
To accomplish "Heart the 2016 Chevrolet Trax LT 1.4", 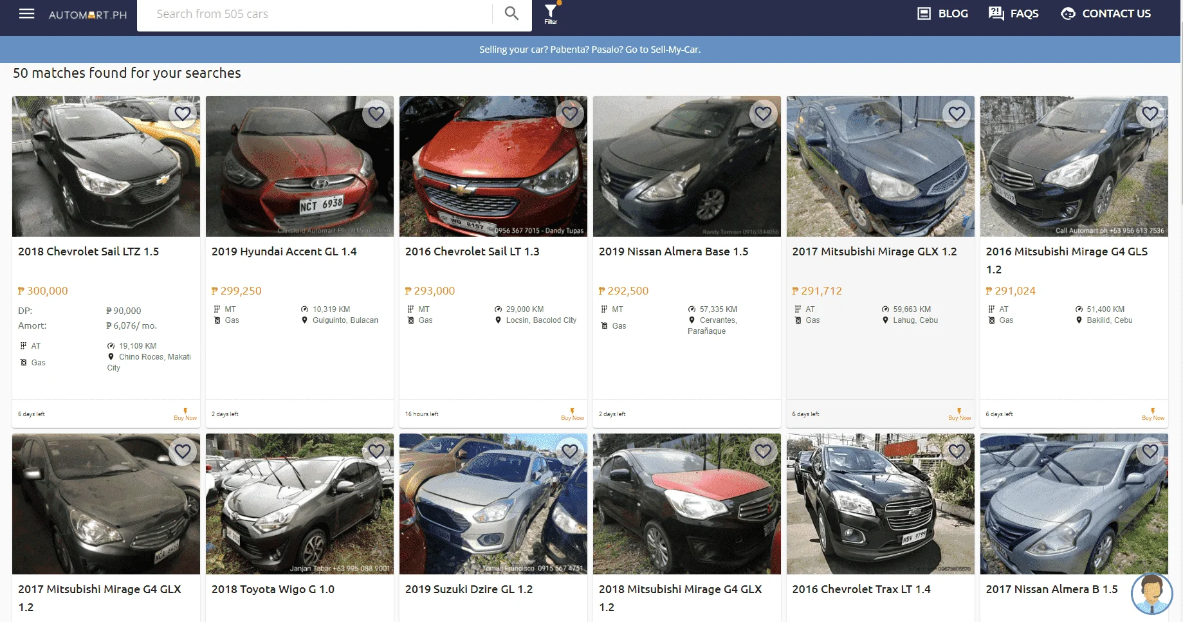I will [x=957, y=452].
